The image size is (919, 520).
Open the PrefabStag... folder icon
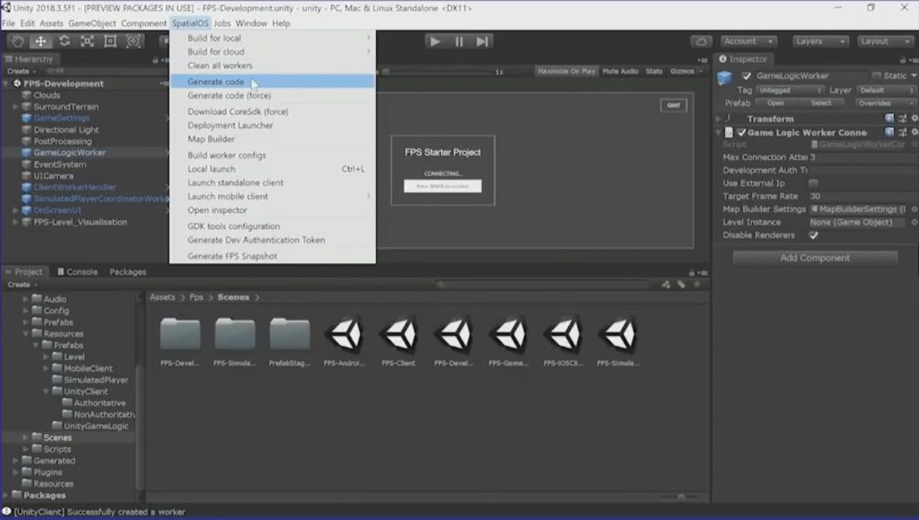[x=290, y=334]
